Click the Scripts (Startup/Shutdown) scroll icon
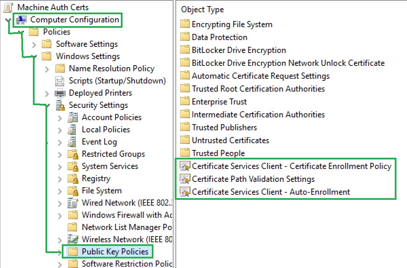The width and height of the screenshot is (407, 268). pos(60,81)
